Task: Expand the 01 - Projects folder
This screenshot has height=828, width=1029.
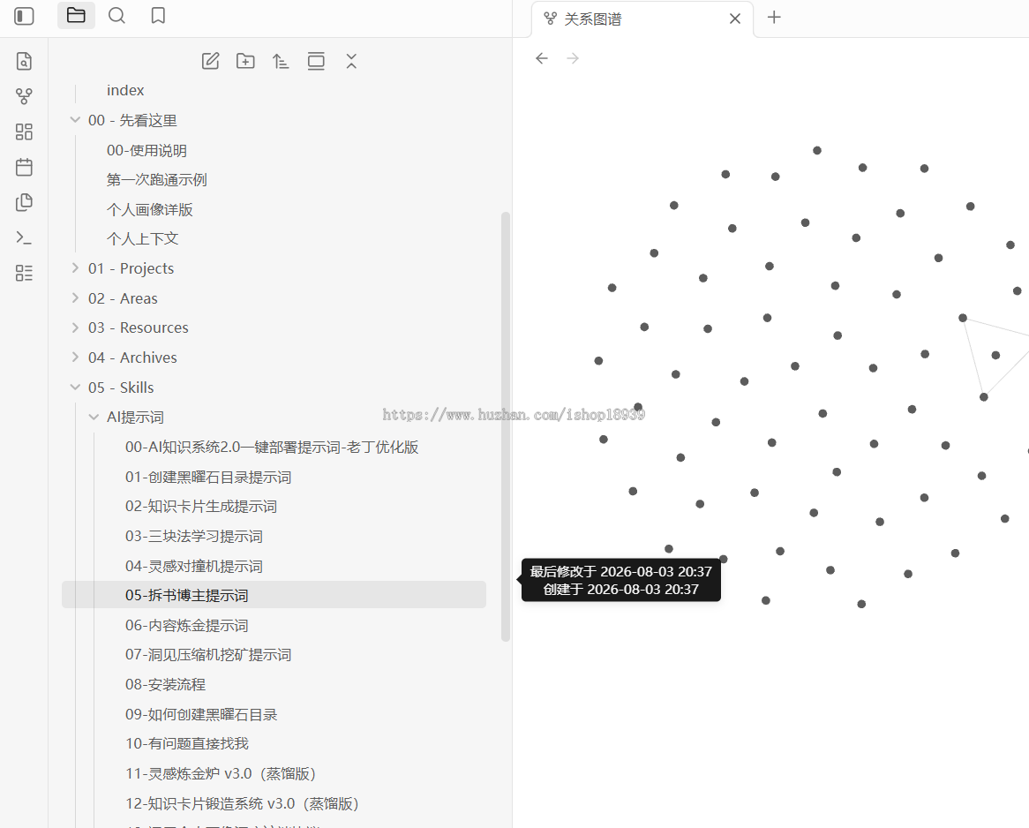Action: [75, 267]
